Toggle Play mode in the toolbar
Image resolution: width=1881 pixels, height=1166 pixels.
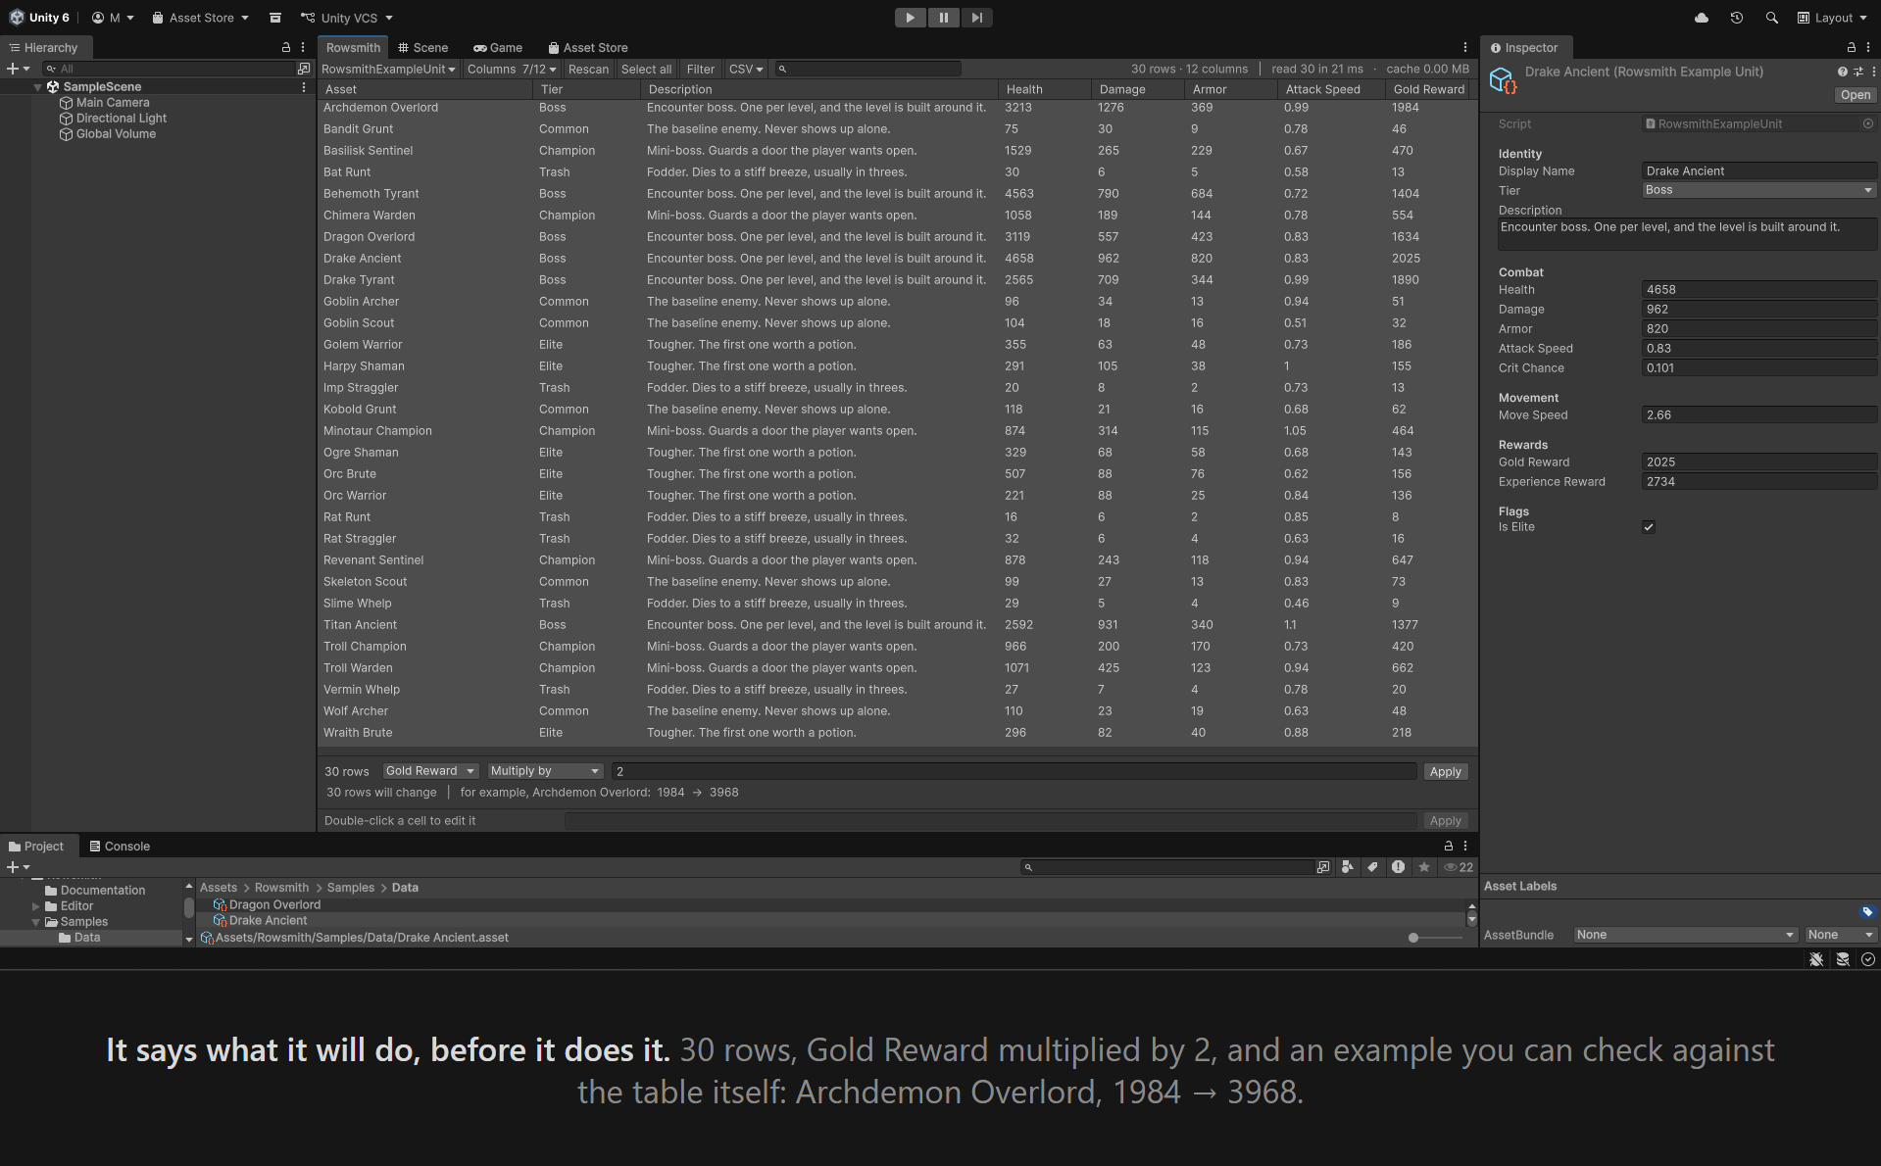911,18
